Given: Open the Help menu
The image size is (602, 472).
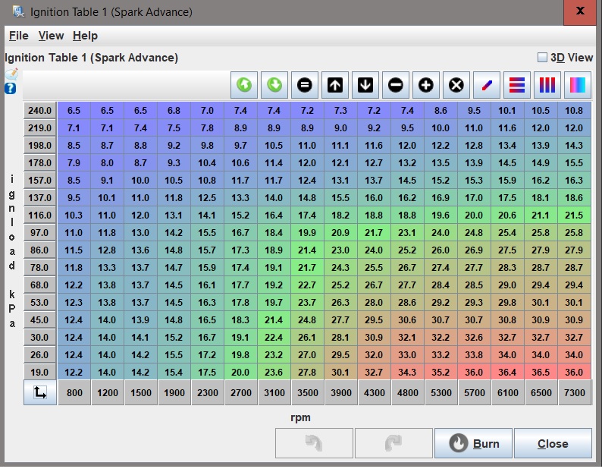Looking at the screenshot, I should tap(85, 36).
